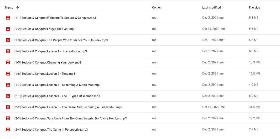Click audio icon next to Changing Your Look.mp3
The width and height of the screenshot is (280, 139).
pyautogui.click(x=8, y=62)
